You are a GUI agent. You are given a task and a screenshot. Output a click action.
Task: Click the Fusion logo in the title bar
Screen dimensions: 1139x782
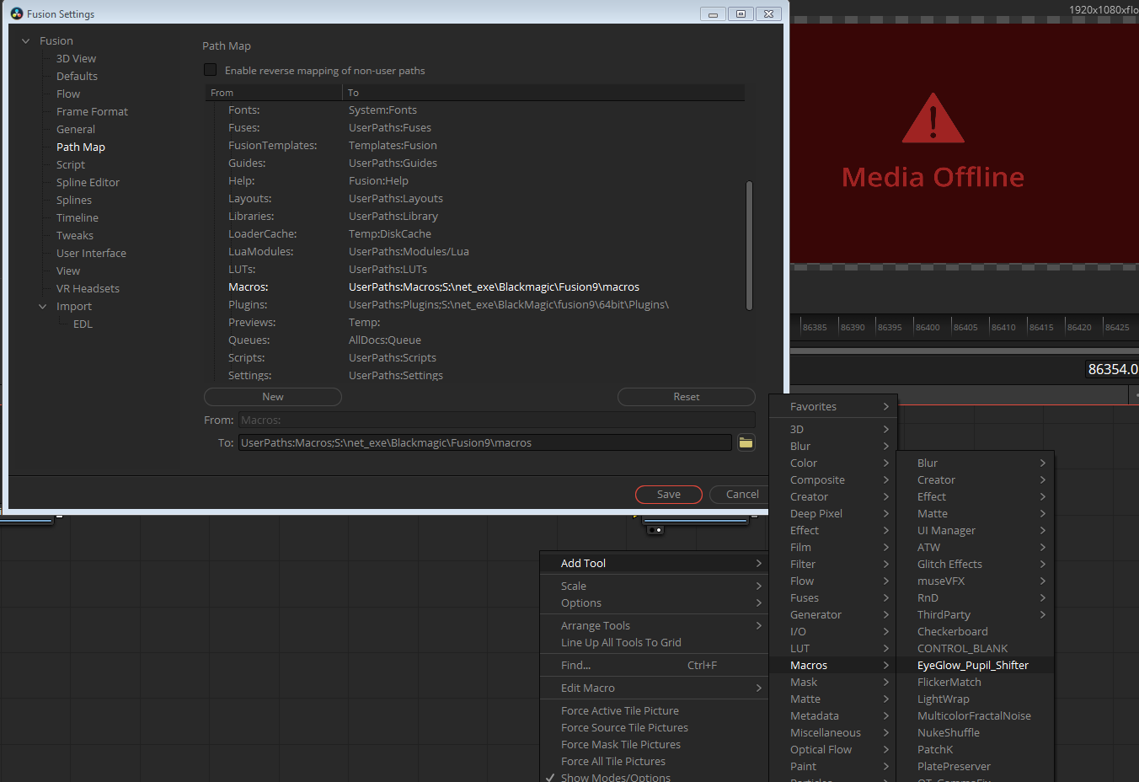[17, 13]
